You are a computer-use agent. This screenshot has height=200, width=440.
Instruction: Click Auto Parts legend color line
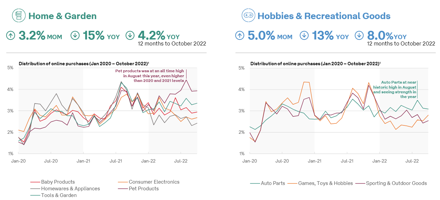[x=254, y=183]
